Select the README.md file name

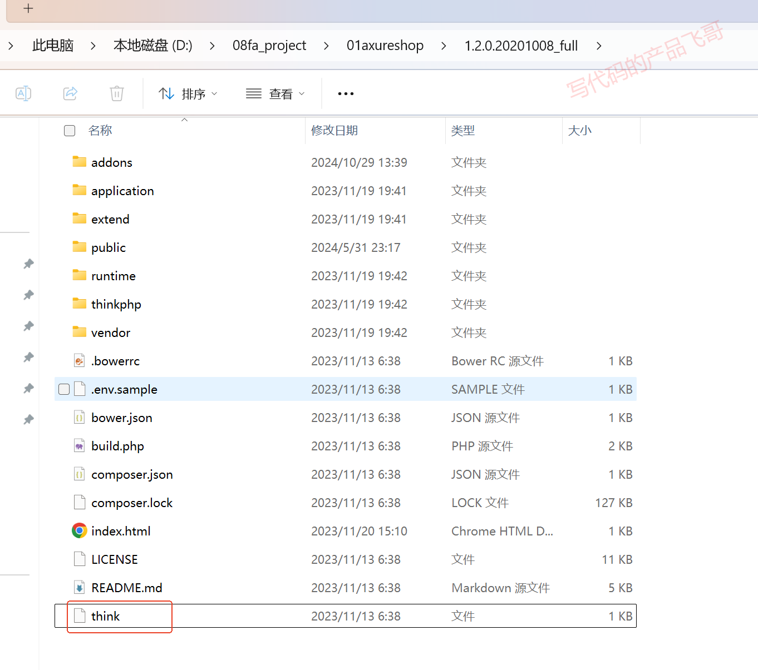coord(127,588)
